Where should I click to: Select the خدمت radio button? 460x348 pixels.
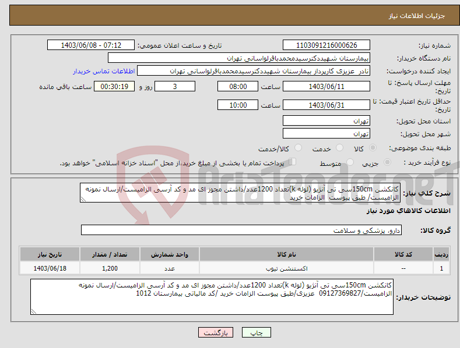tap(339, 148)
